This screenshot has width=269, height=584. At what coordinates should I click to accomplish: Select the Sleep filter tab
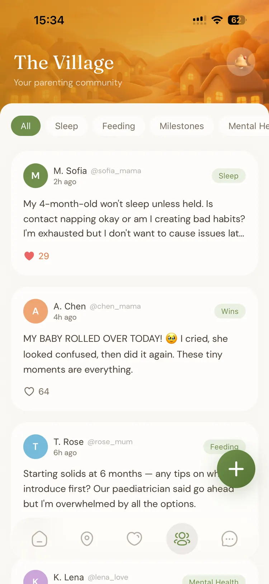click(x=67, y=126)
